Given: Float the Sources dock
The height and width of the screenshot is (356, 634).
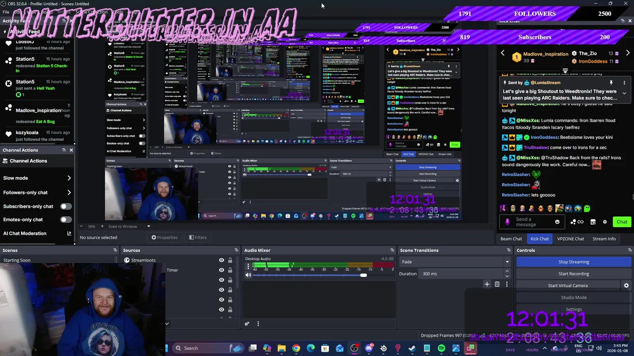Looking at the screenshot, I should point(236,250).
